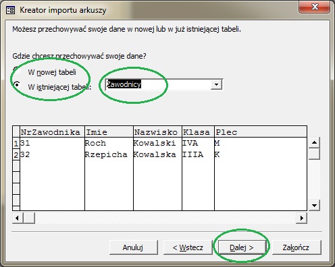Close the Kreator importu arkuszy dialog

(x=315, y=7)
